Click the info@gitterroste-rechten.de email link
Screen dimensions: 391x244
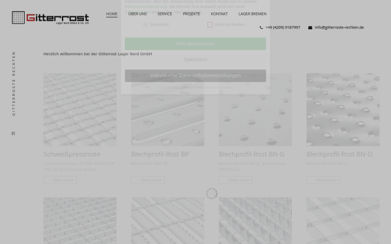pos(339,27)
